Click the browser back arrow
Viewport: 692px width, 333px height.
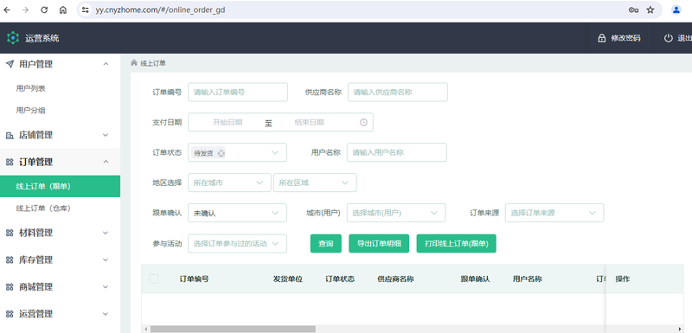tap(7, 10)
